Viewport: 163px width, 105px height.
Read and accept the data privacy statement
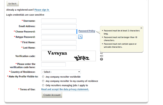coord(65,89)
